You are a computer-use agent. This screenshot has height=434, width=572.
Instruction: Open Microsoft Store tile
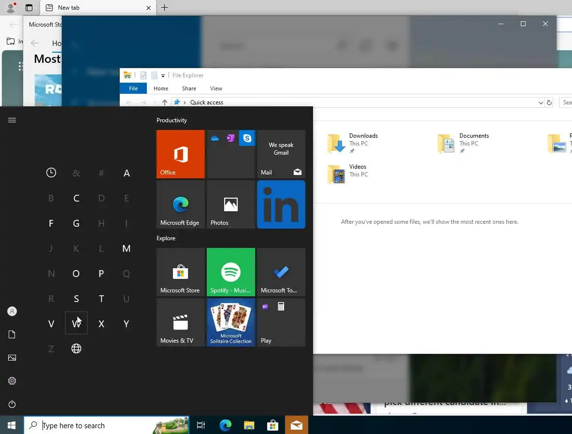pos(180,272)
